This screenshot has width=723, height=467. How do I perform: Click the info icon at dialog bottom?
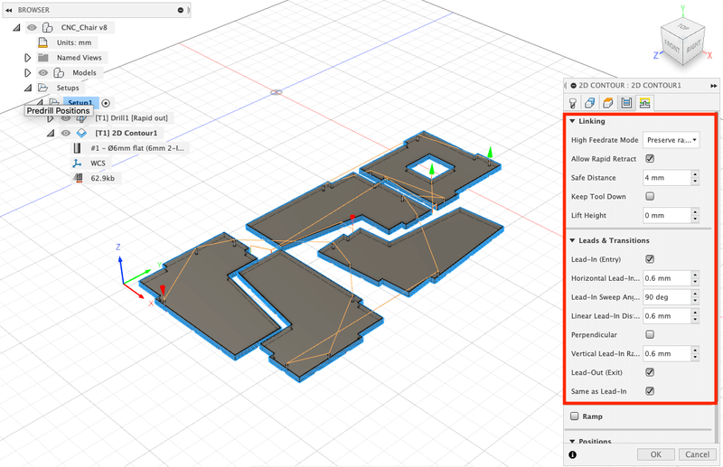point(573,454)
